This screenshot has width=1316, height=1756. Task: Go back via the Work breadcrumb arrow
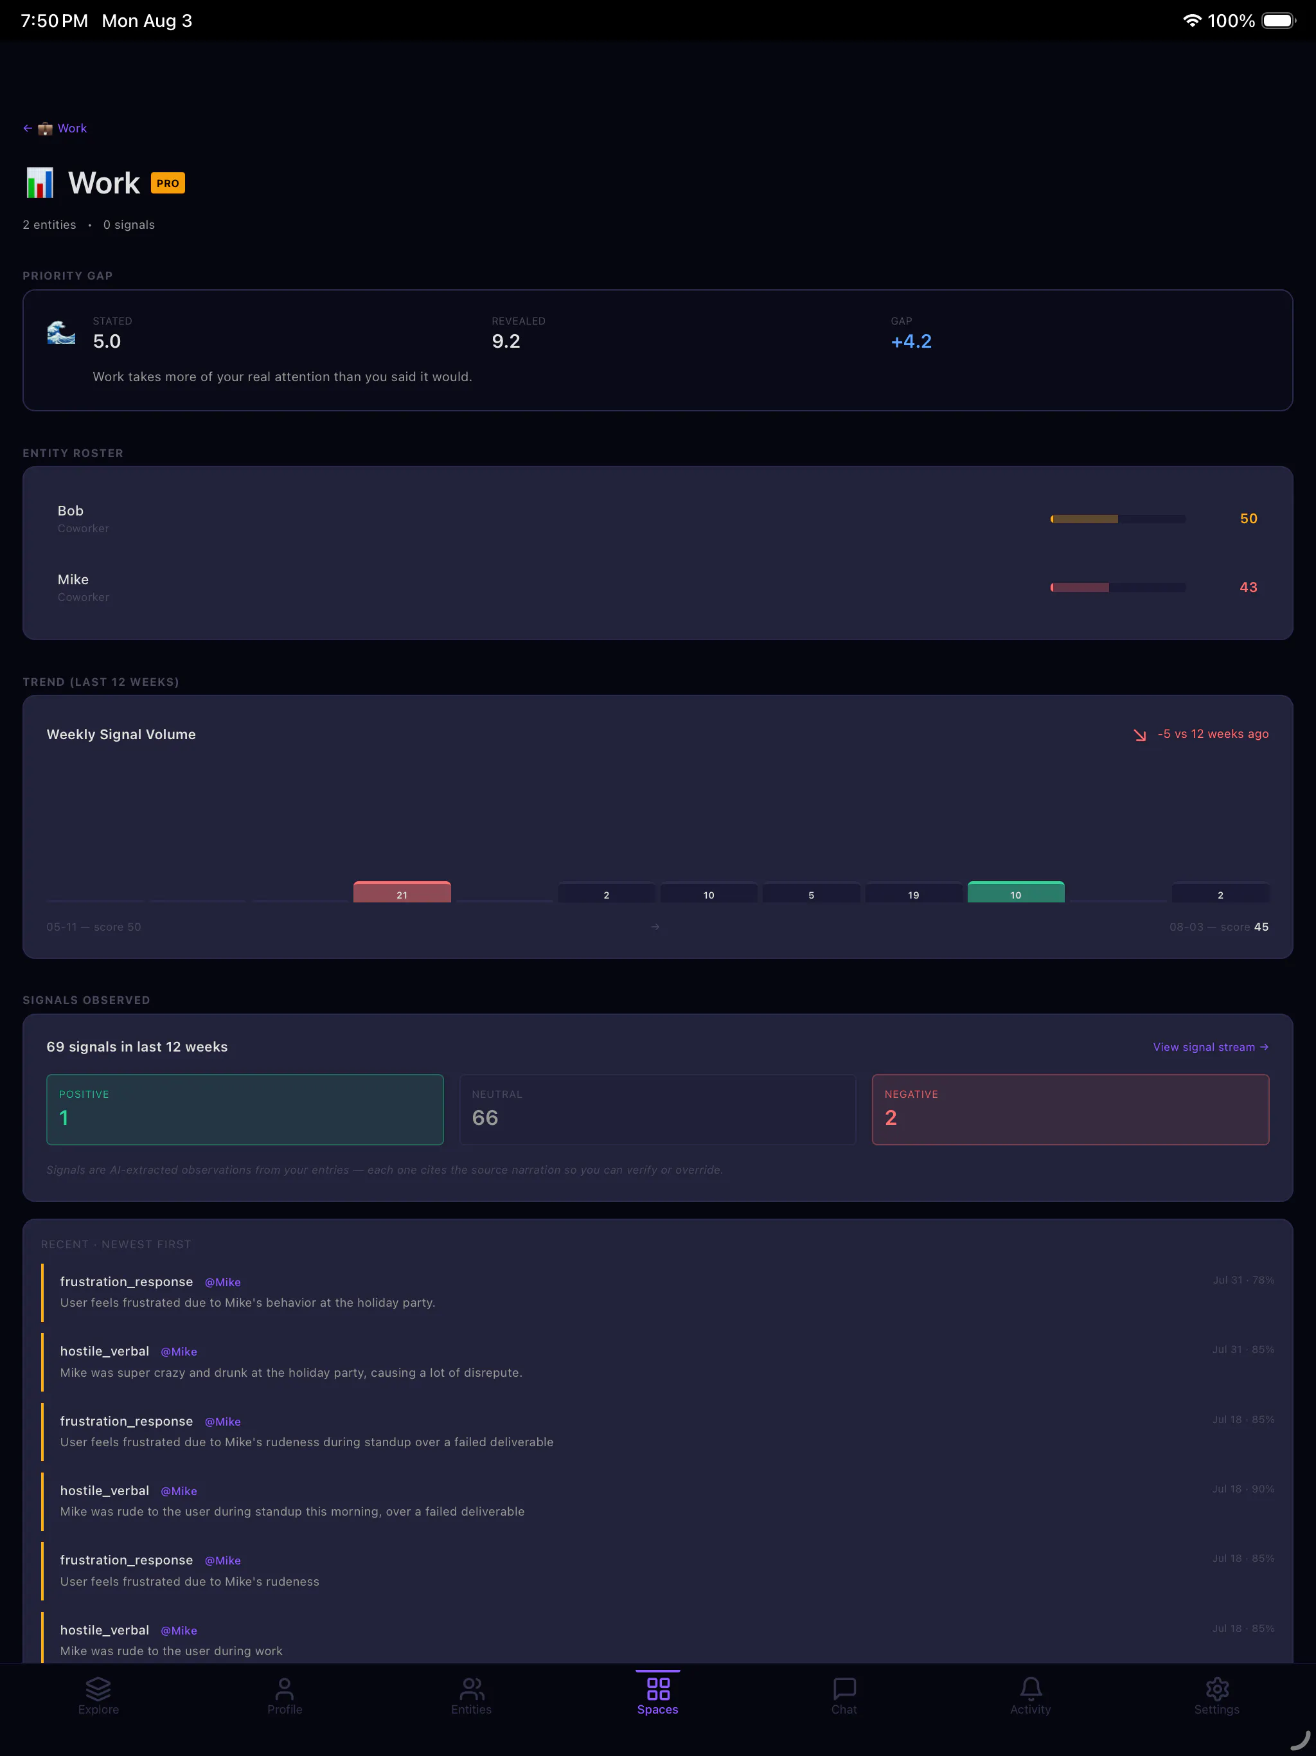[x=27, y=128]
